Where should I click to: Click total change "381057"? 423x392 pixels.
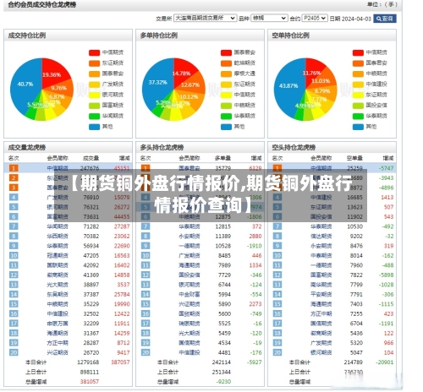click(90, 382)
